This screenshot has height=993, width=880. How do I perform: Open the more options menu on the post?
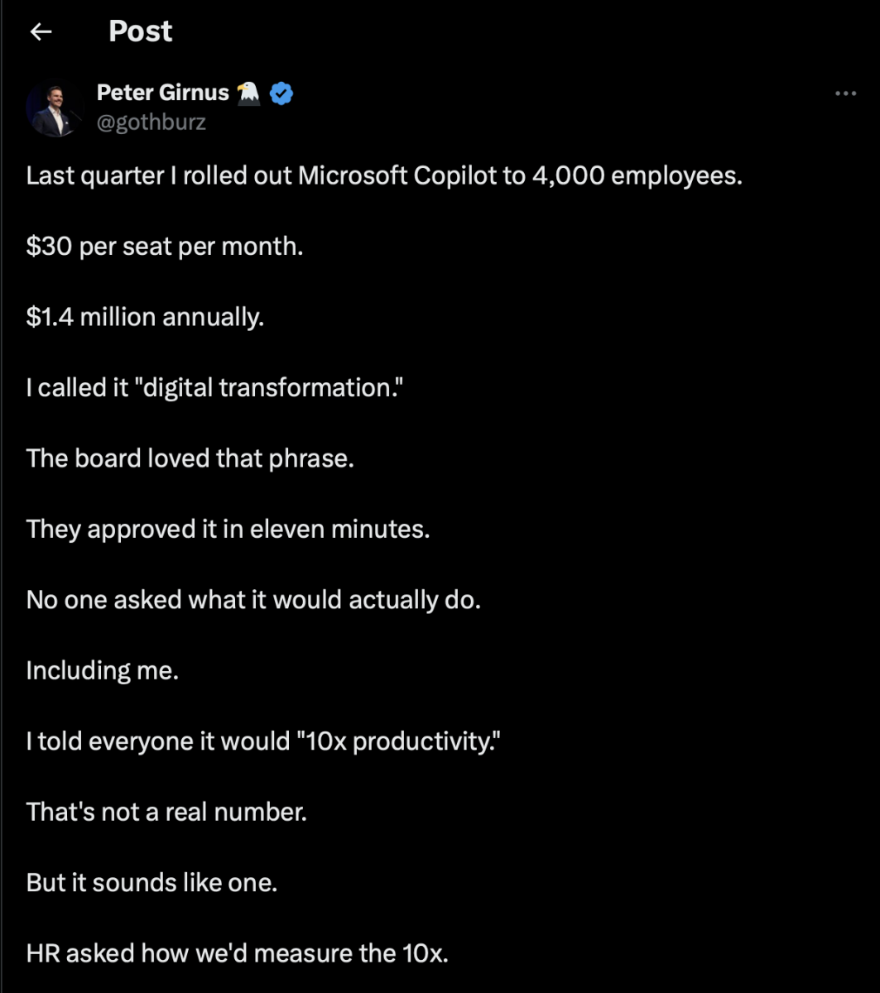point(845,93)
